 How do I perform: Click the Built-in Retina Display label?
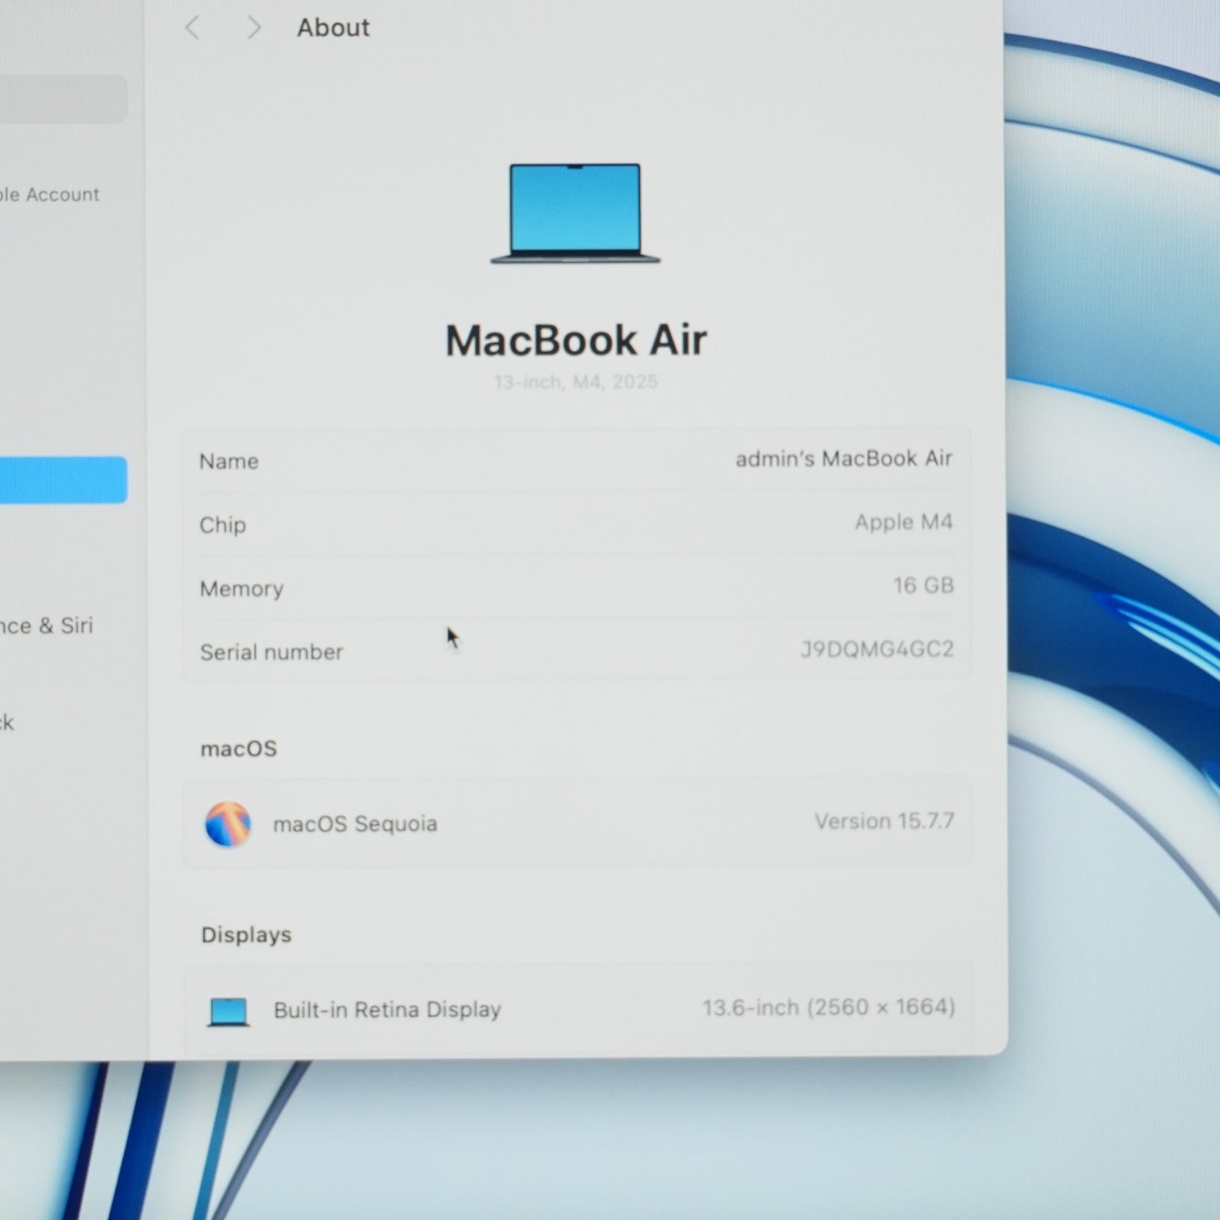coord(388,1010)
